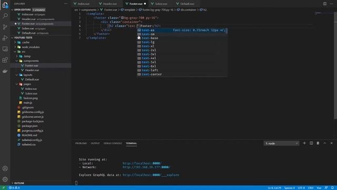The width and height of the screenshot is (337, 190).
Task: Open the Output panel tab
Action: [95, 143]
